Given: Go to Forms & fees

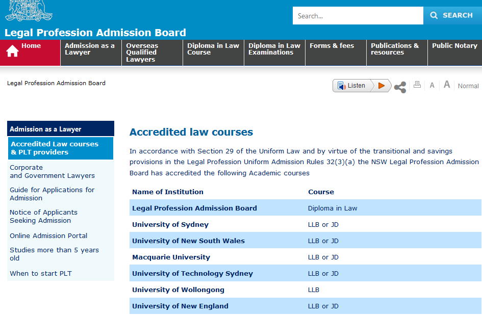Looking at the screenshot, I should click(332, 46).
